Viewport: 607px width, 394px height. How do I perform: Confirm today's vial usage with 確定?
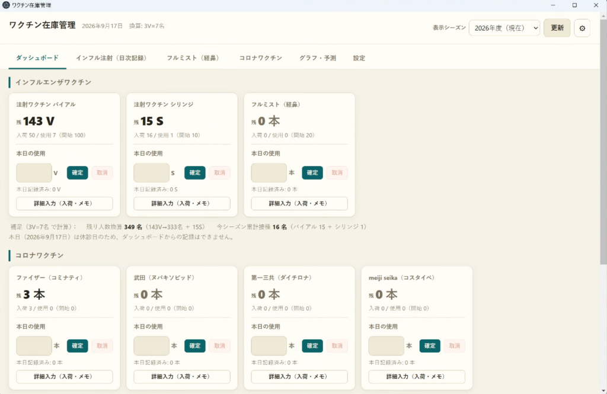pos(78,172)
